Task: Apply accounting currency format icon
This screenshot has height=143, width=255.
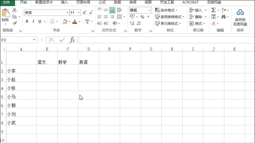Action: [132, 17]
